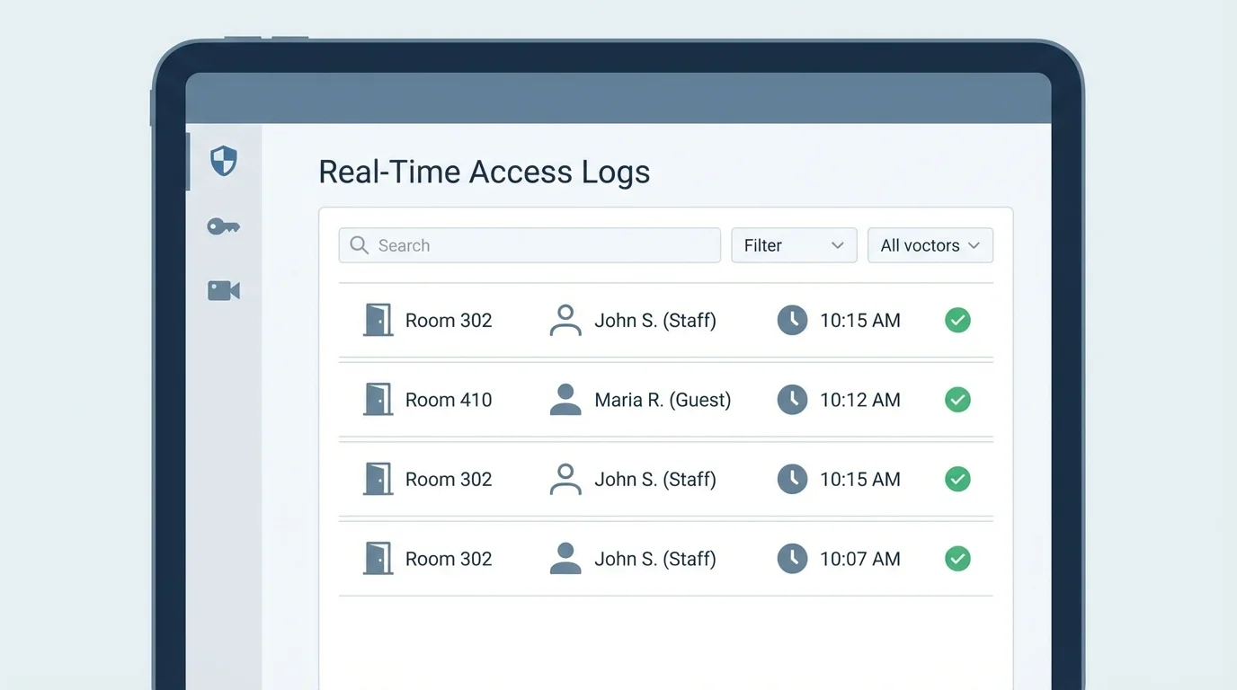Select the shield security icon in the sidebar
1237x690 pixels.
click(223, 160)
